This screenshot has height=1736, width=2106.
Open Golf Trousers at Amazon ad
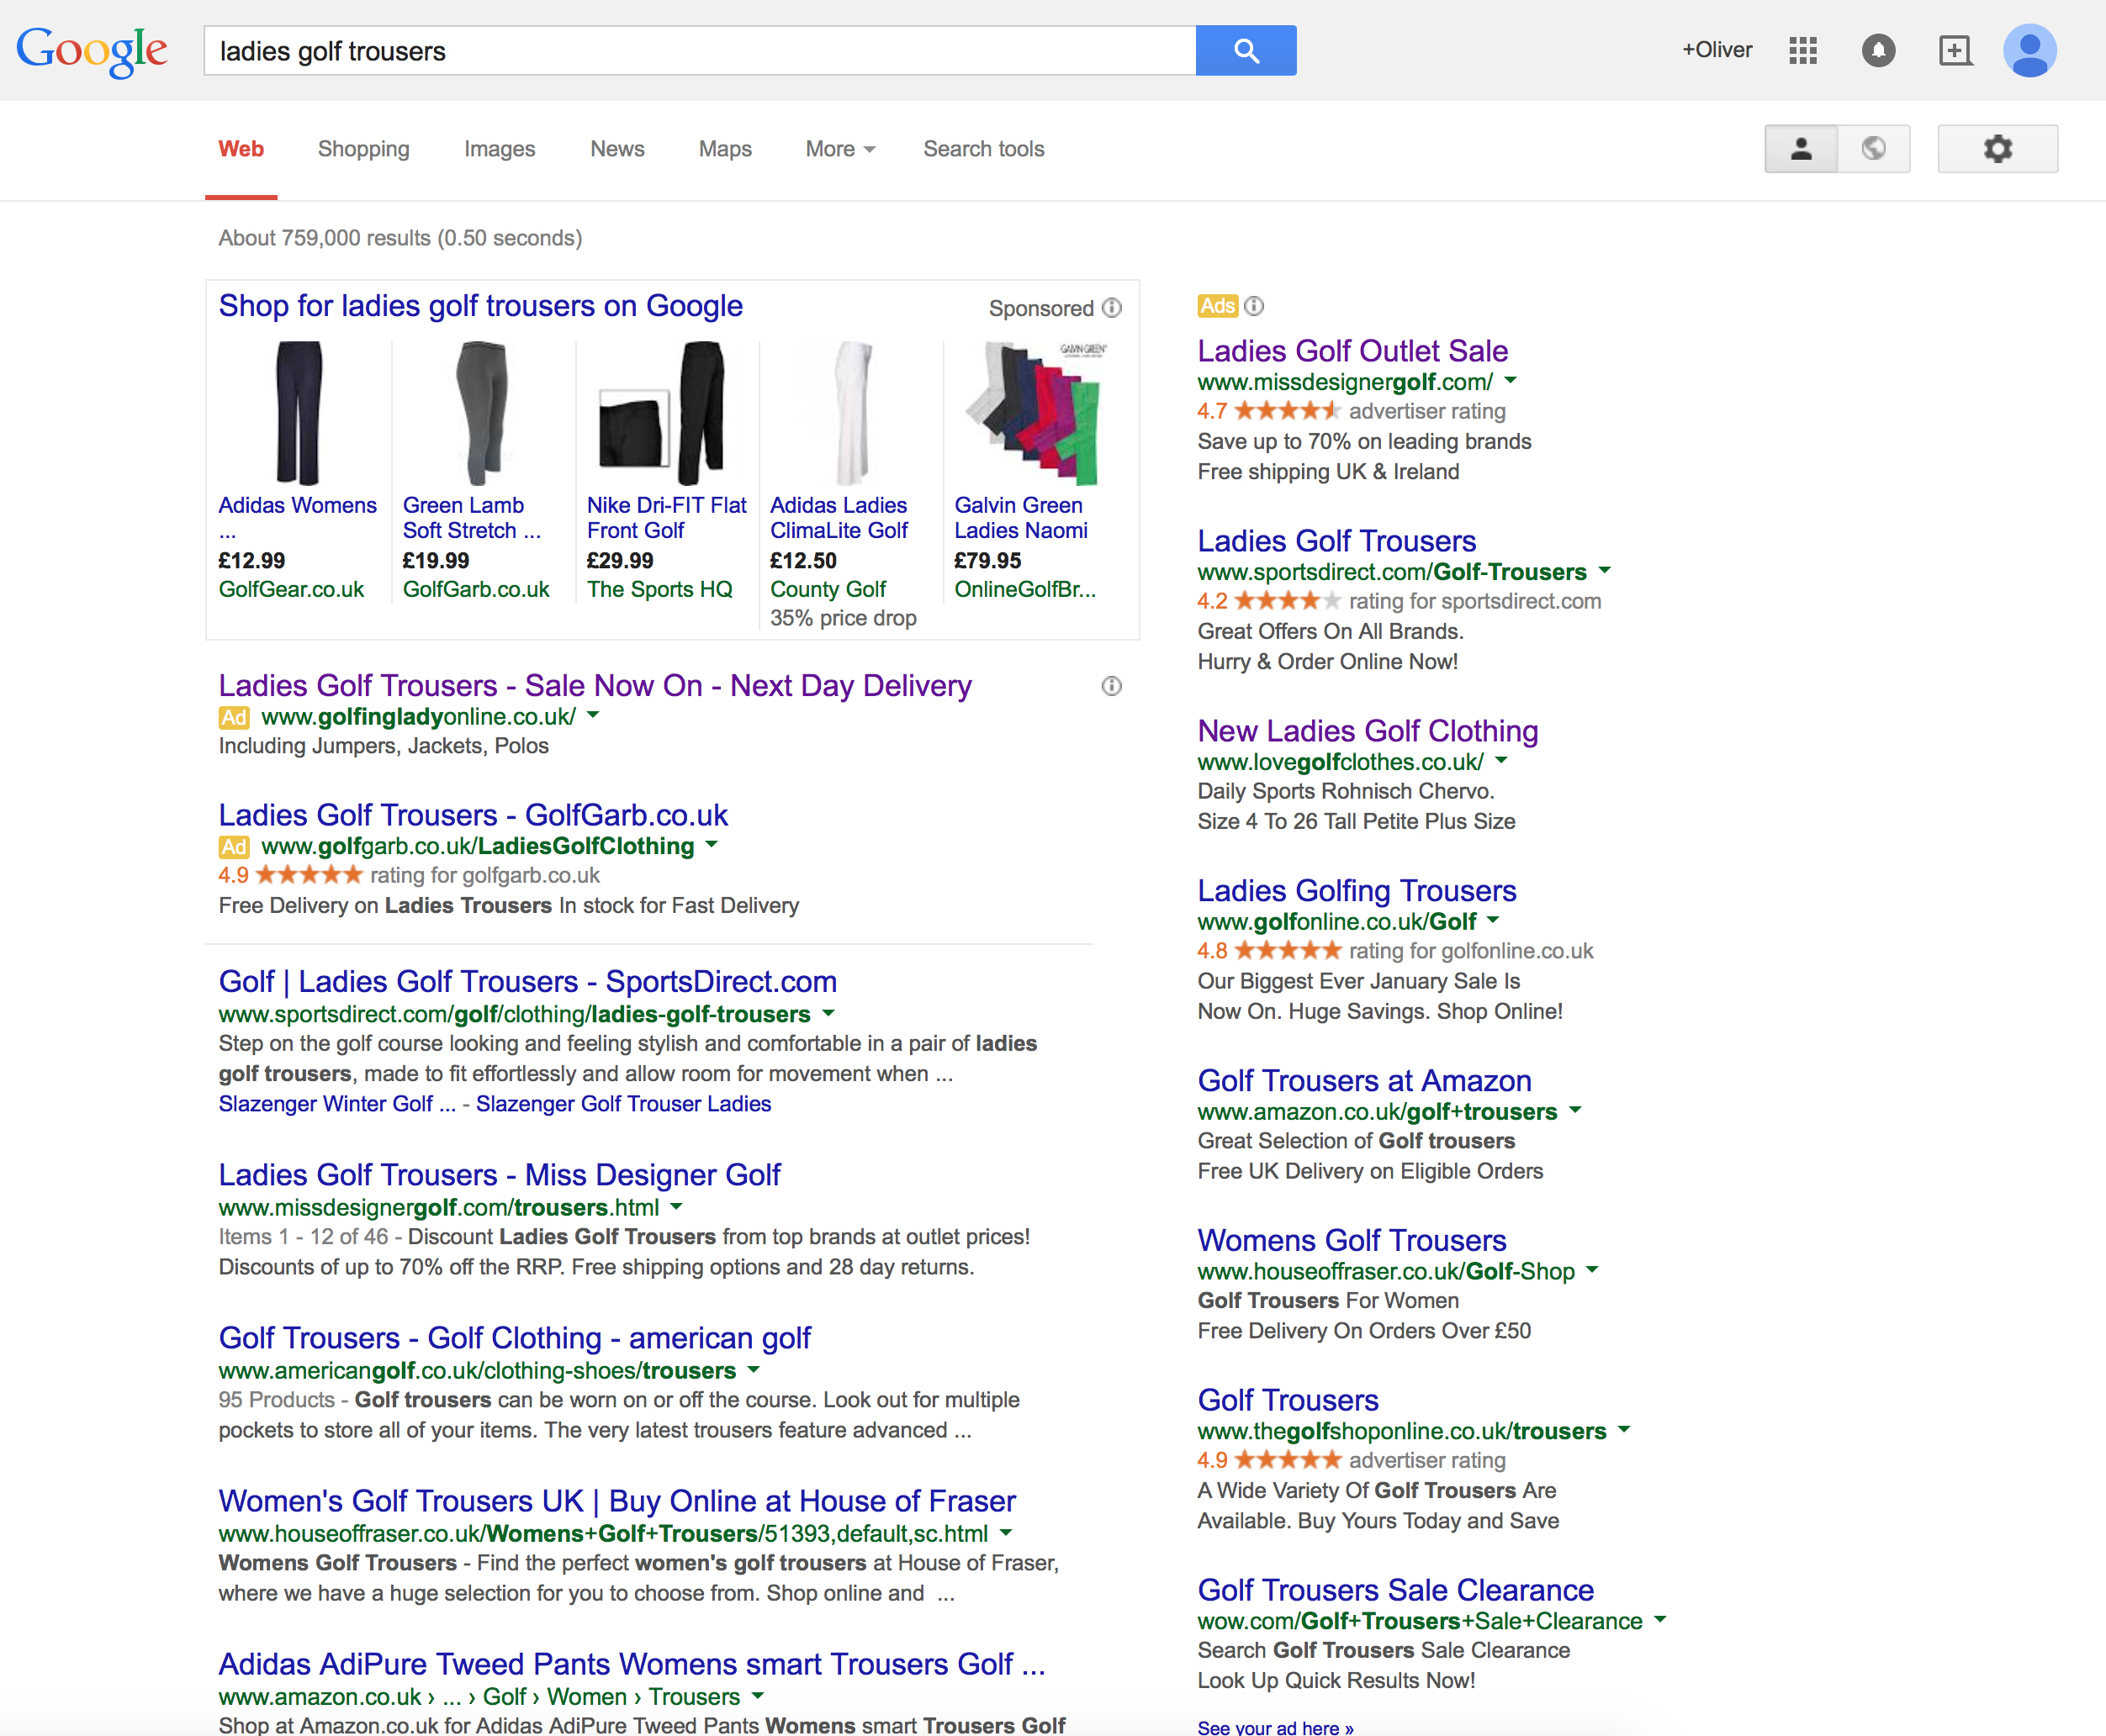pos(1365,1081)
